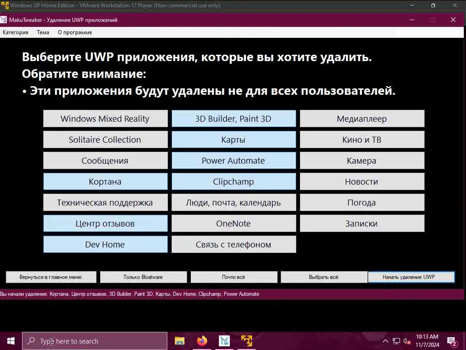The height and width of the screenshot is (350, 466).
Task: Toggle Solitaire Collection for removal
Action: [105, 139]
